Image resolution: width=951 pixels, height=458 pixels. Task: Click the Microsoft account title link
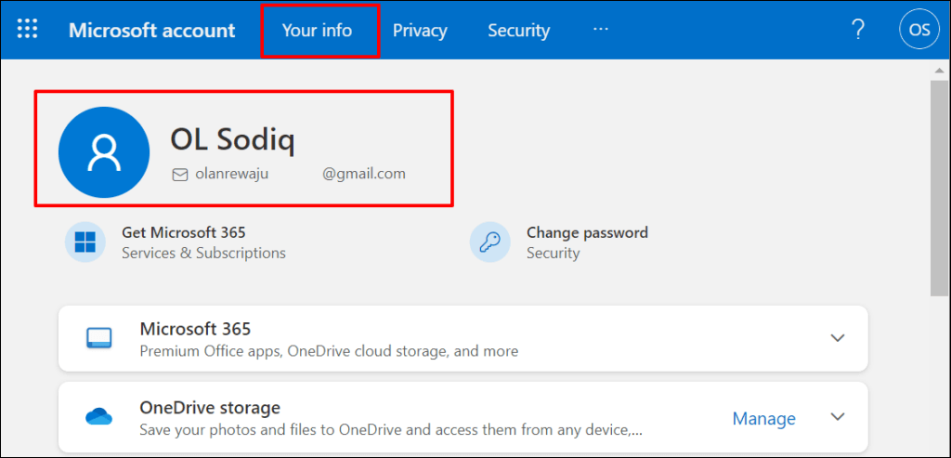coord(151,31)
